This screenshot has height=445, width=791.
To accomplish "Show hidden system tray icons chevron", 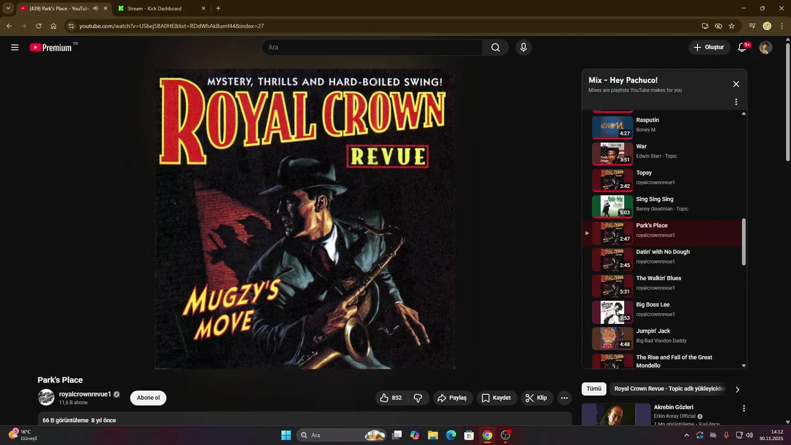I will click(x=686, y=435).
